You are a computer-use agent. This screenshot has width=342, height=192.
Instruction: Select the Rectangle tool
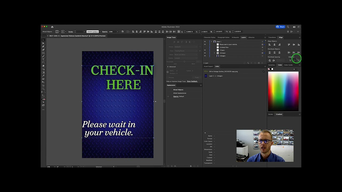43,53
